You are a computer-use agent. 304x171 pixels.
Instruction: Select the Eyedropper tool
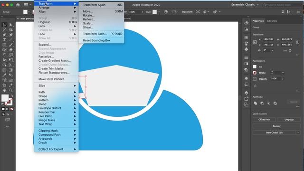(4, 75)
